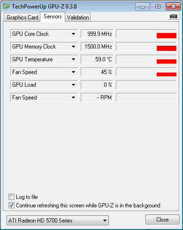Maximize the GPU-Z window

158,7
